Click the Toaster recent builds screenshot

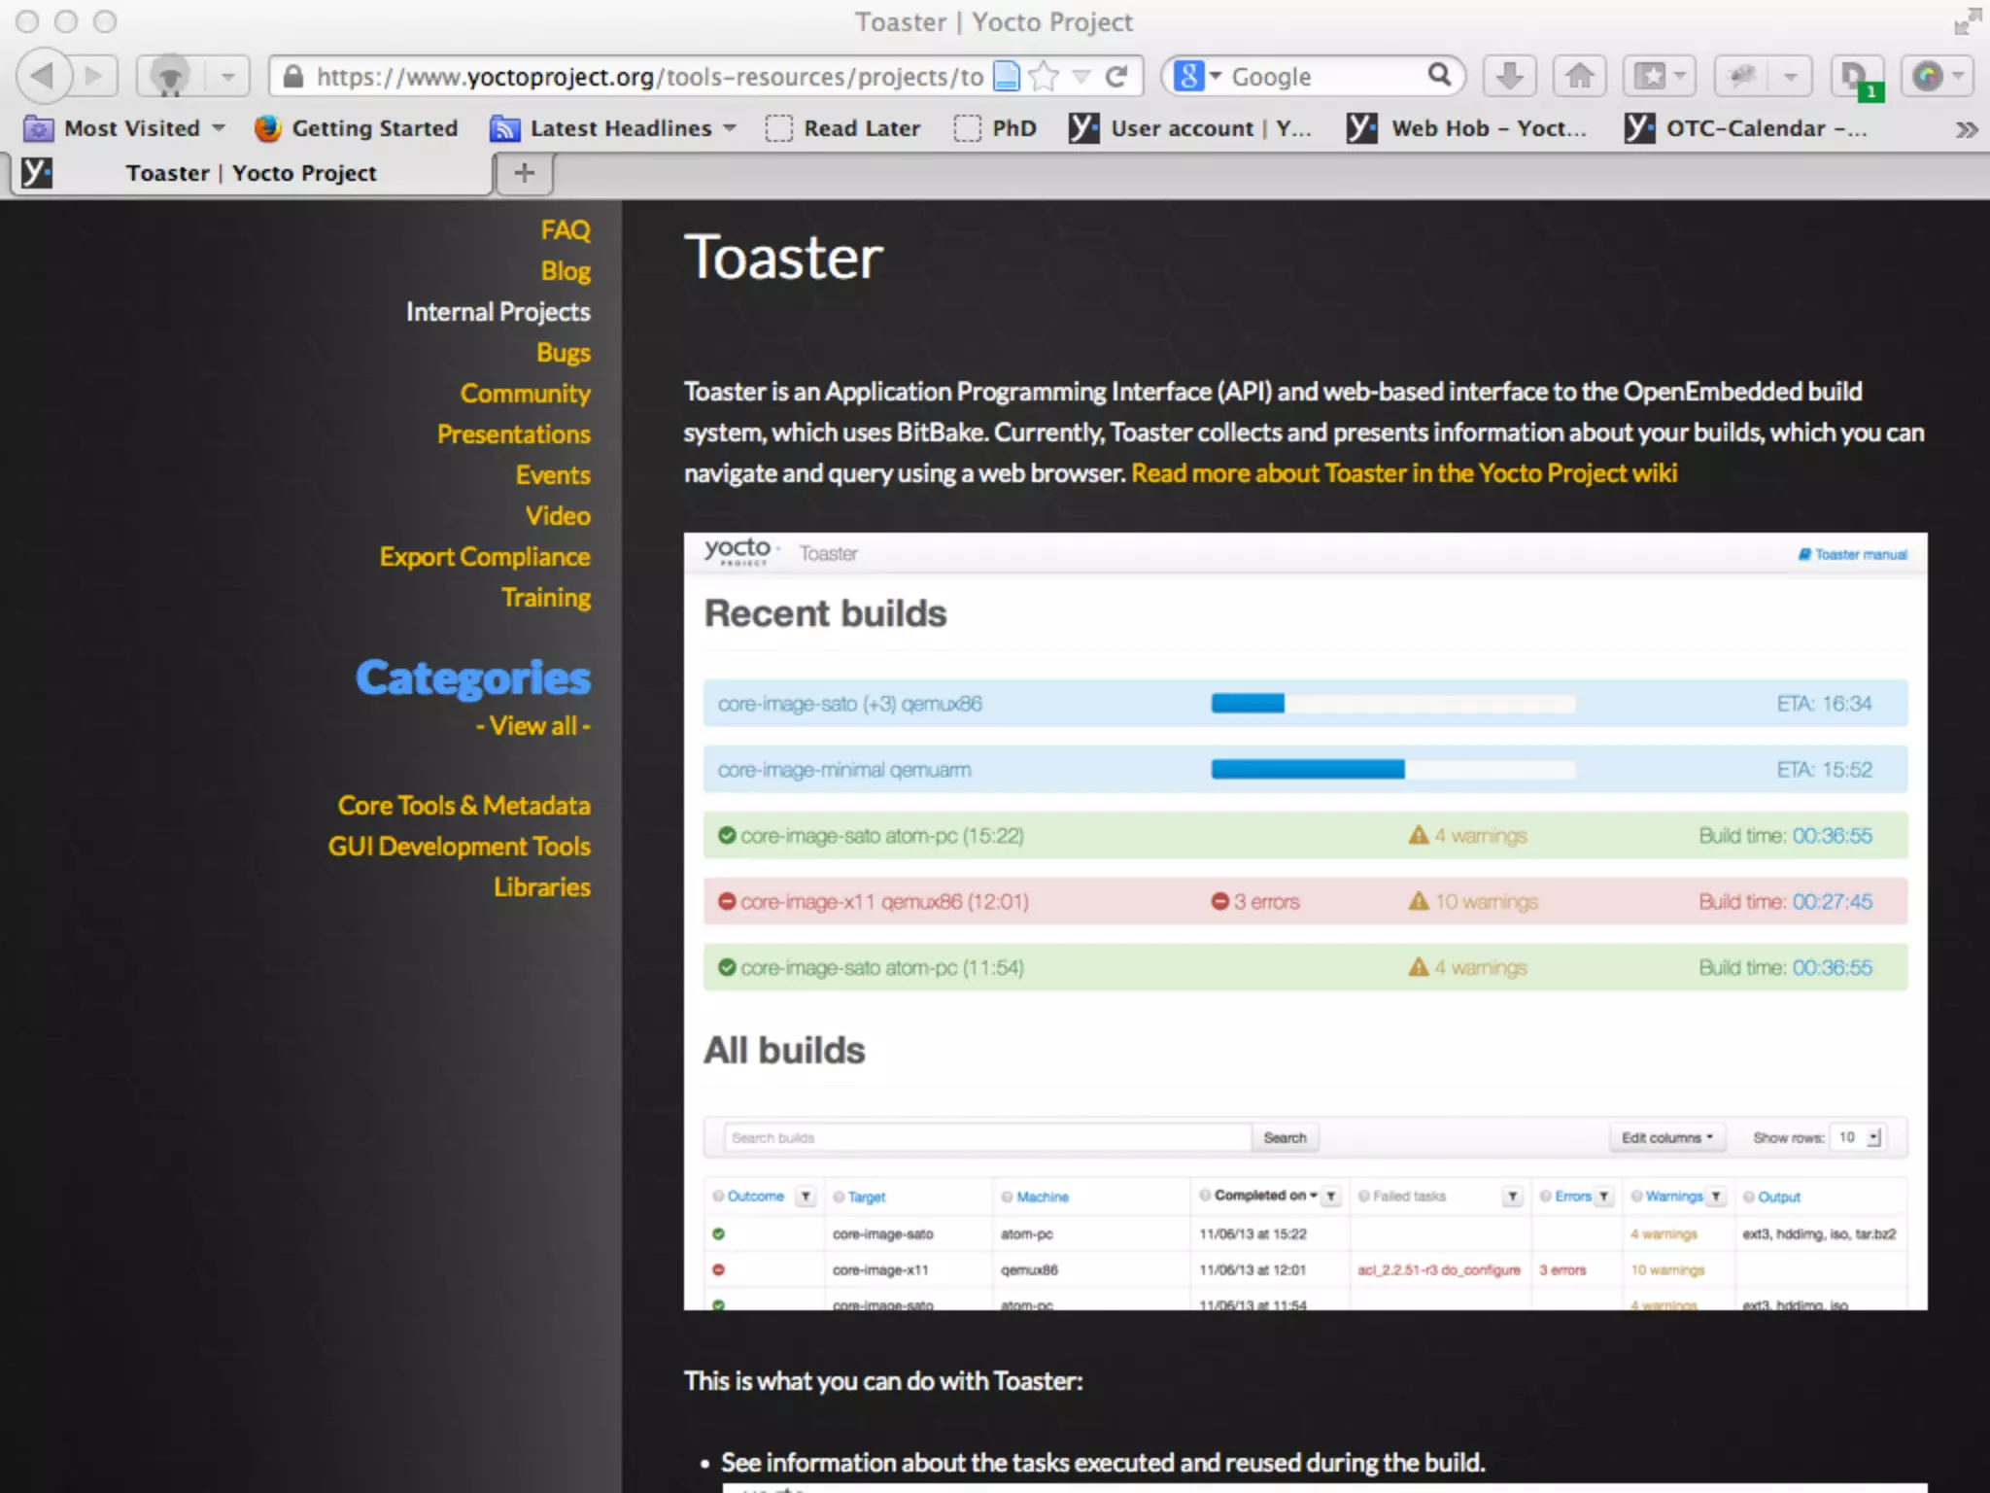click(1305, 920)
